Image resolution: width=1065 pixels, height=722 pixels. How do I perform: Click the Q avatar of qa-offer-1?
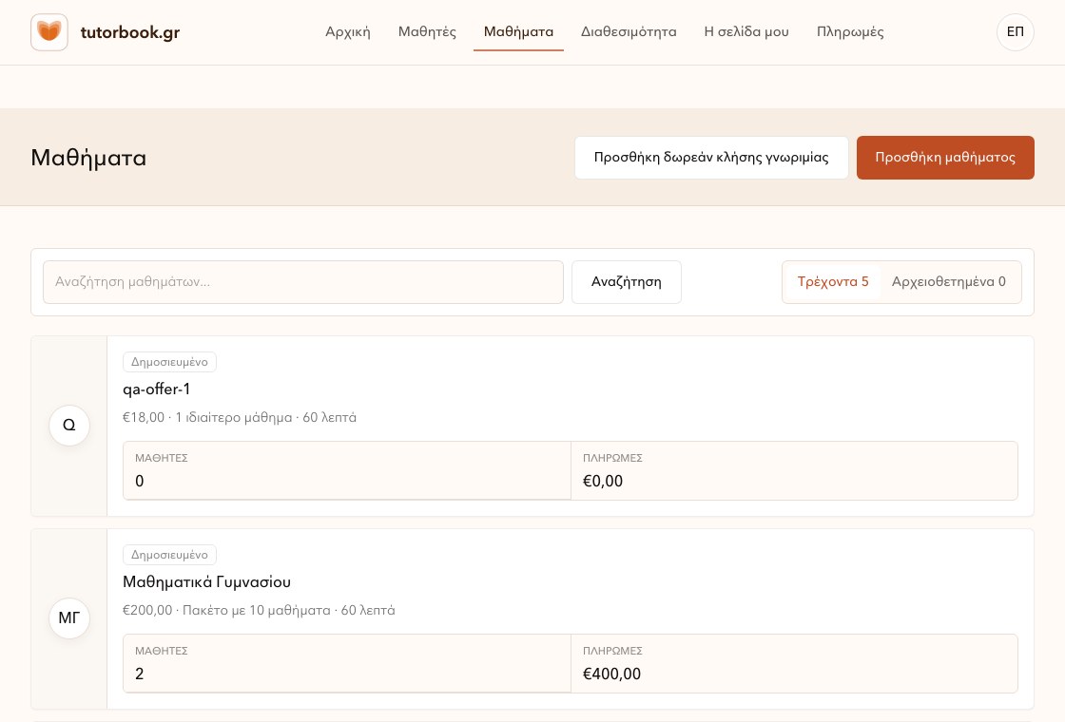[x=69, y=426]
